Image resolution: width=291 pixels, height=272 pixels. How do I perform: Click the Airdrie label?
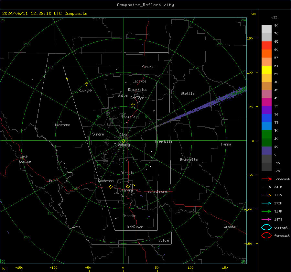pos(127,173)
